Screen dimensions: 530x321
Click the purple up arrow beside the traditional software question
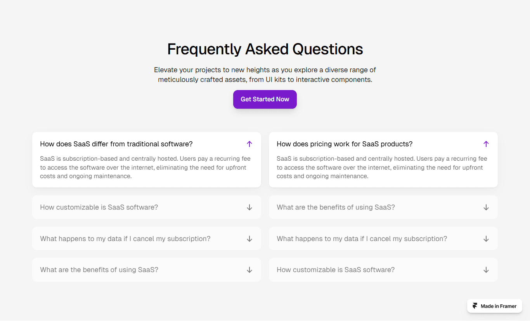[249, 144]
